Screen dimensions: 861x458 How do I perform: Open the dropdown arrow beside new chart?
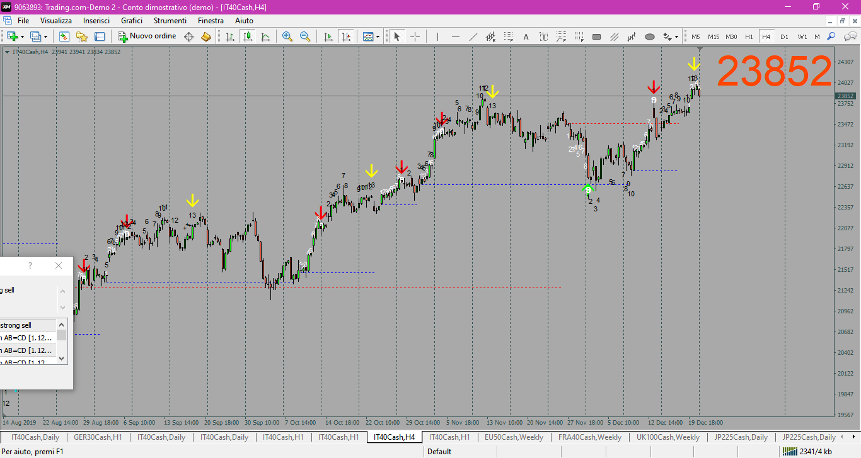[22, 37]
